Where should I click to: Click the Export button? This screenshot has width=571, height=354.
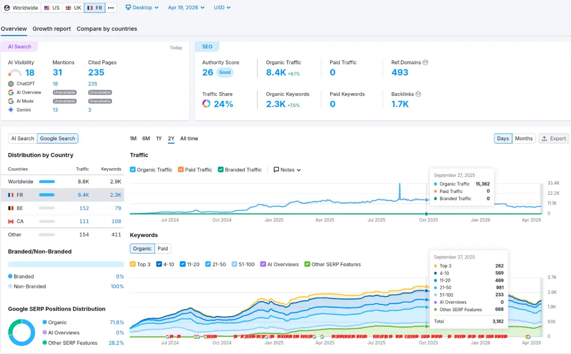coord(553,138)
